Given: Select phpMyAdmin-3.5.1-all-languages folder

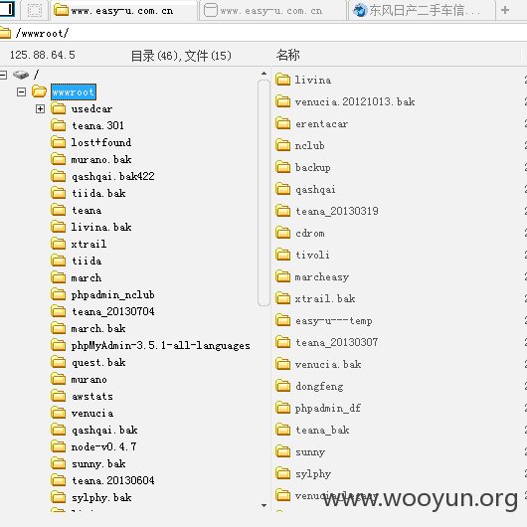Looking at the screenshot, I should coord(161,345).
